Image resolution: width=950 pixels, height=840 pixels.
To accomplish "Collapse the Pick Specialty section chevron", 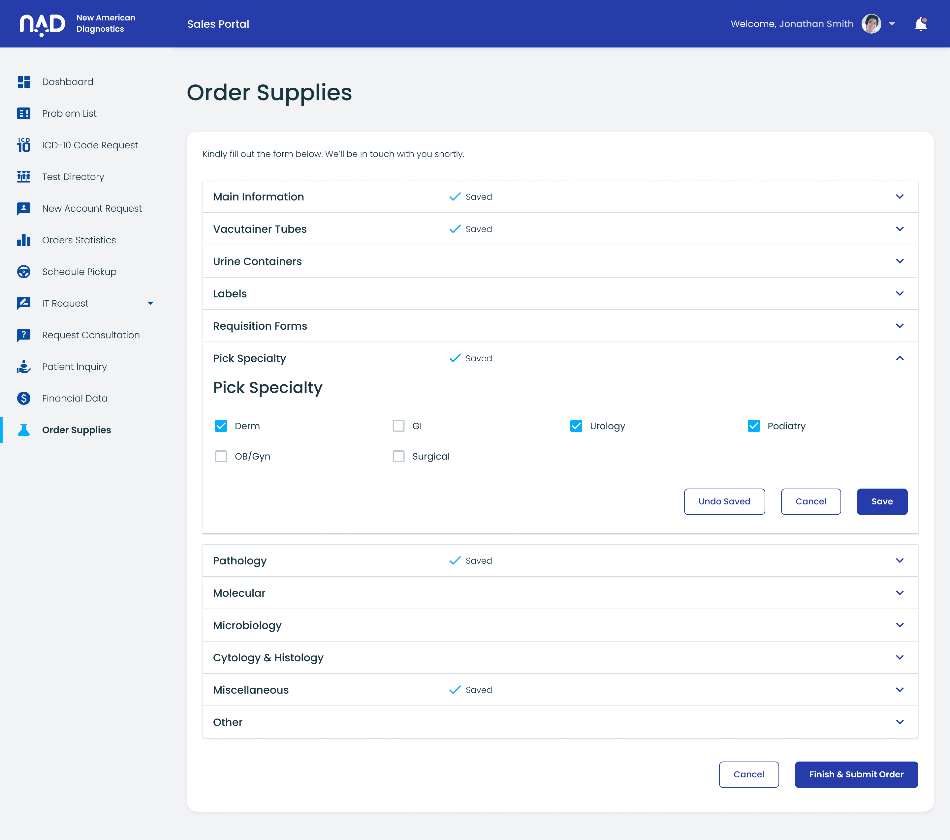I will [x=899, y=358].
